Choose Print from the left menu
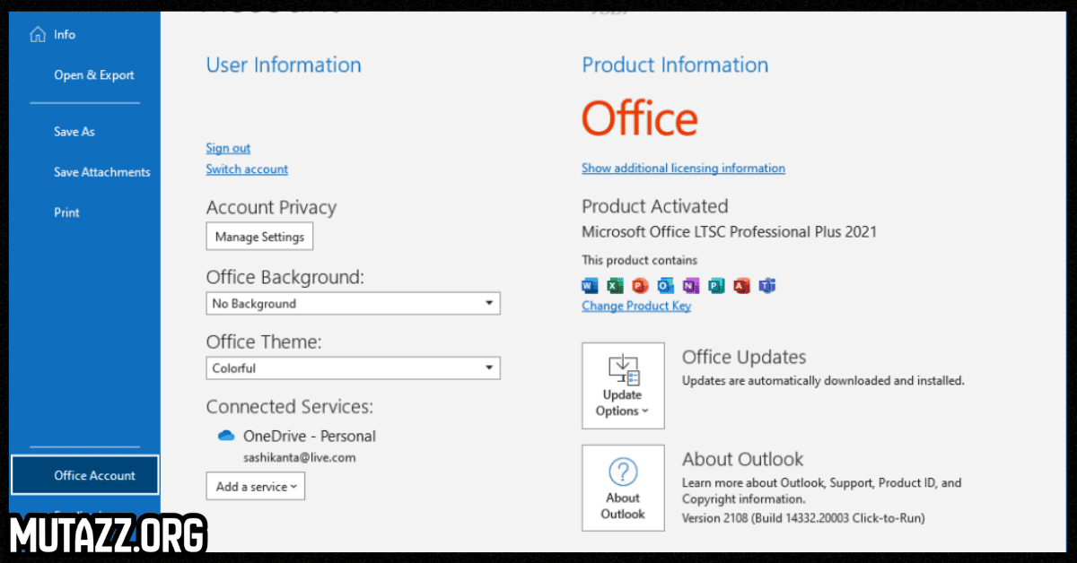The image size is (1077, 563). pos(66,212)
